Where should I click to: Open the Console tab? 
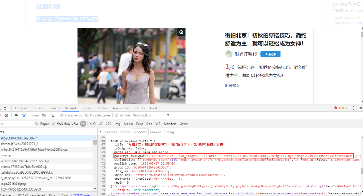tap(38, 108)
